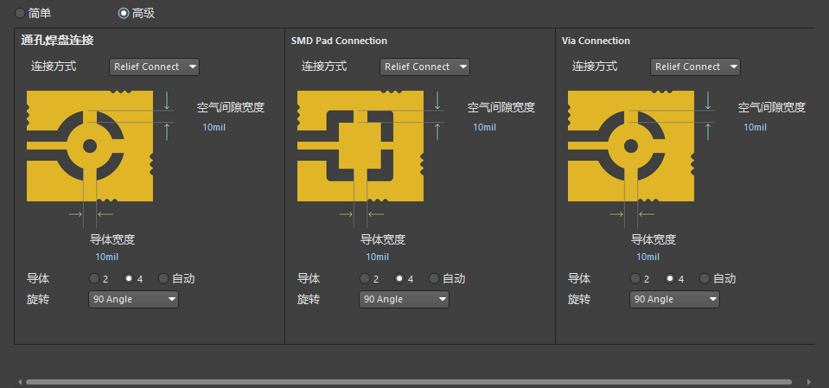The image size is (829, 388).
Task: Set SMD Pad Connection conductors to 2
Action: click(x=365, y=279)
